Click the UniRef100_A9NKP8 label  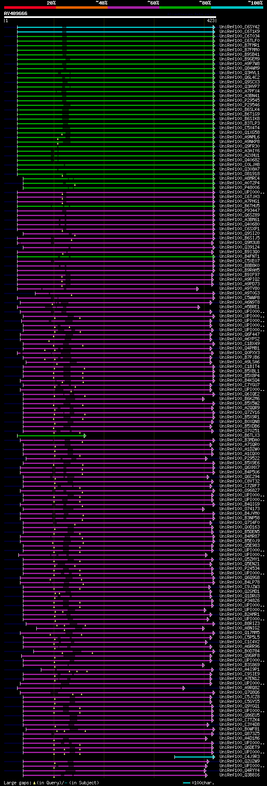tap(239, 141)
